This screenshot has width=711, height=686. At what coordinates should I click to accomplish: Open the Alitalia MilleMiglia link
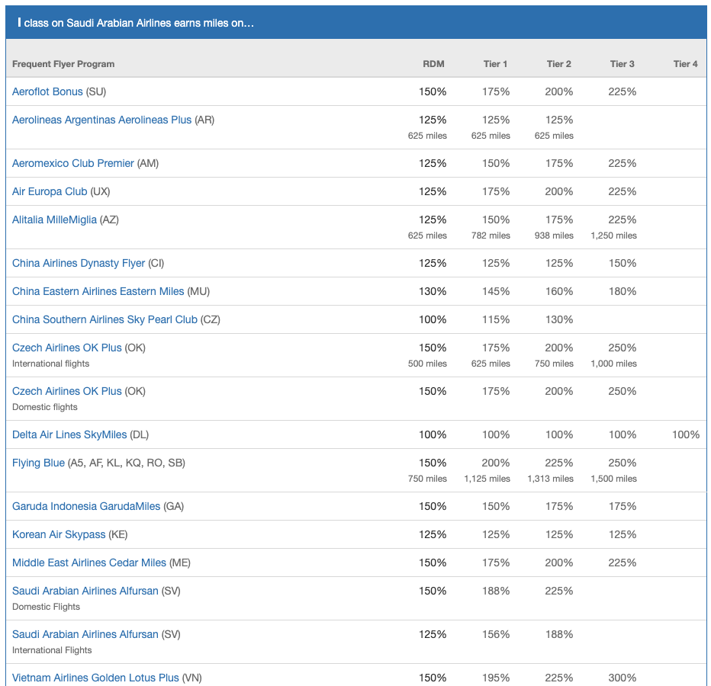(x=54, y=220)
